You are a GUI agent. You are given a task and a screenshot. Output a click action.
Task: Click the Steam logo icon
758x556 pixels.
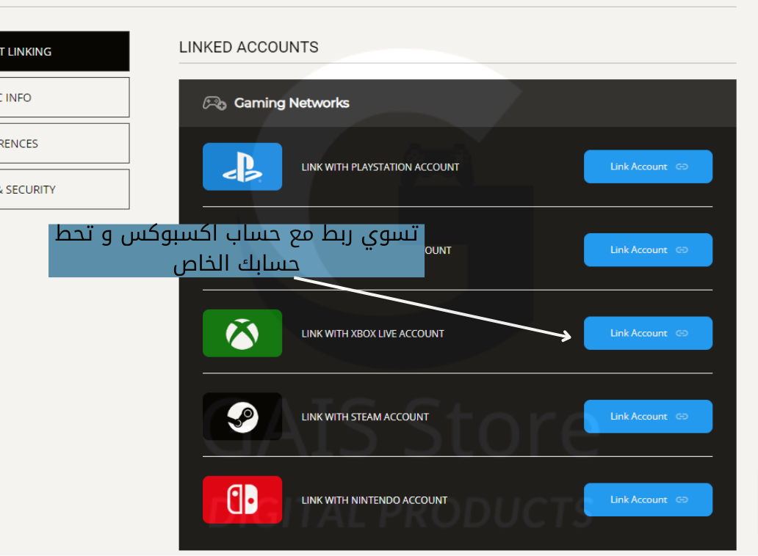pos(242,417)
